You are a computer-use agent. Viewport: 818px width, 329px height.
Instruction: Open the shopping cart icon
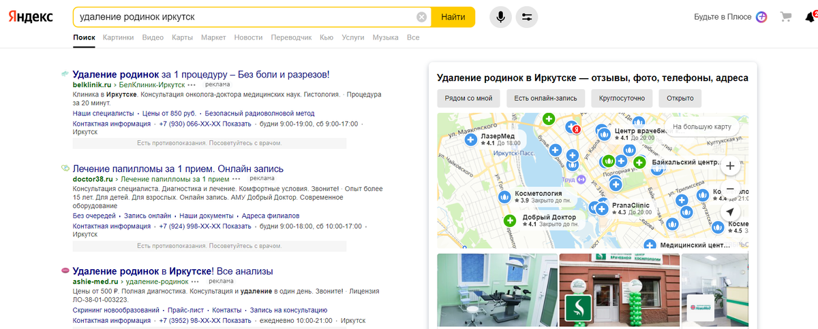point(787,17)
